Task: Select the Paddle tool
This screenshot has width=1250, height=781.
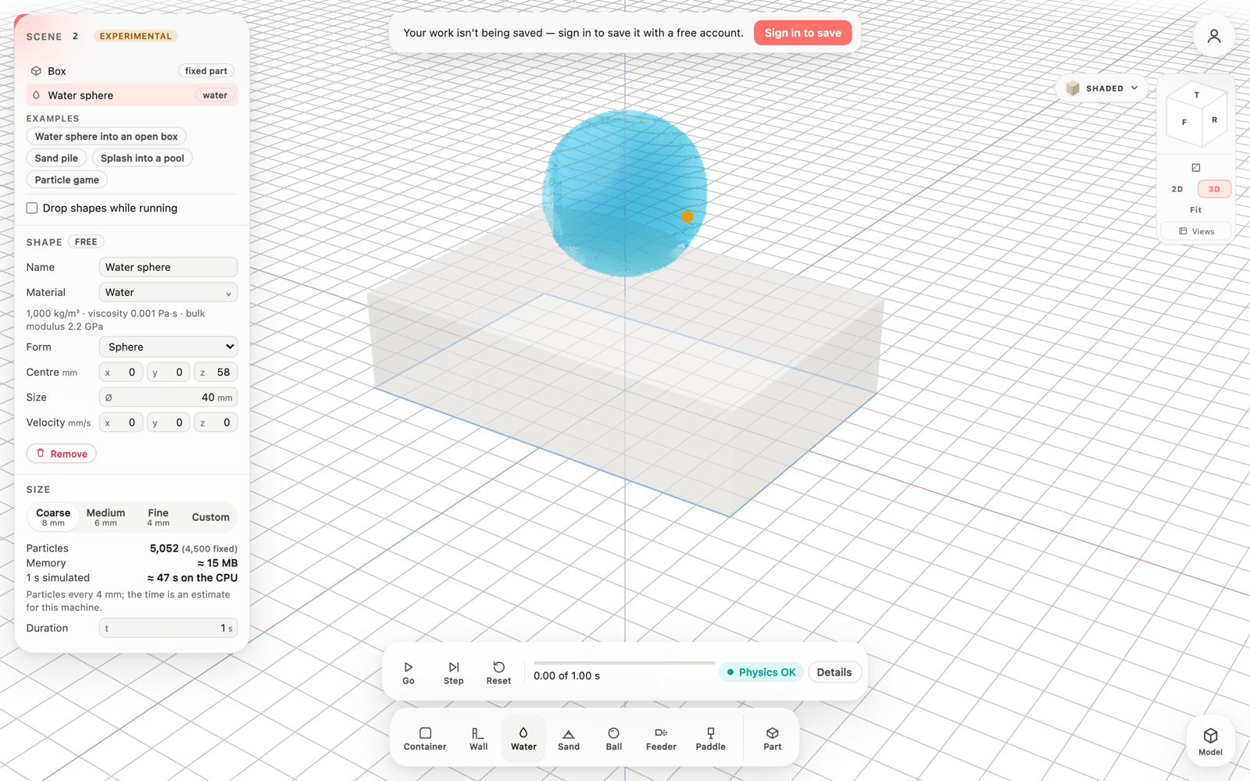Action: click(x=710, y=739)
